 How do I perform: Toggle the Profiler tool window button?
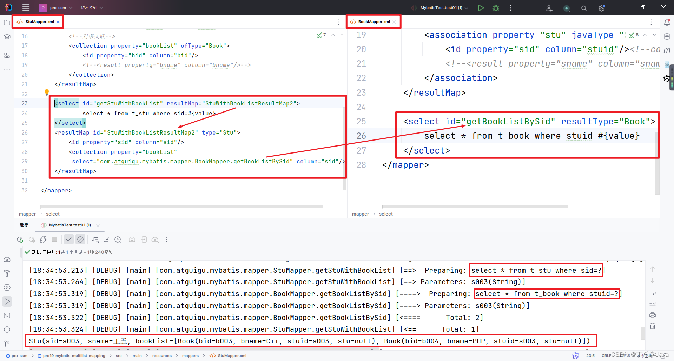click(7, 260)
